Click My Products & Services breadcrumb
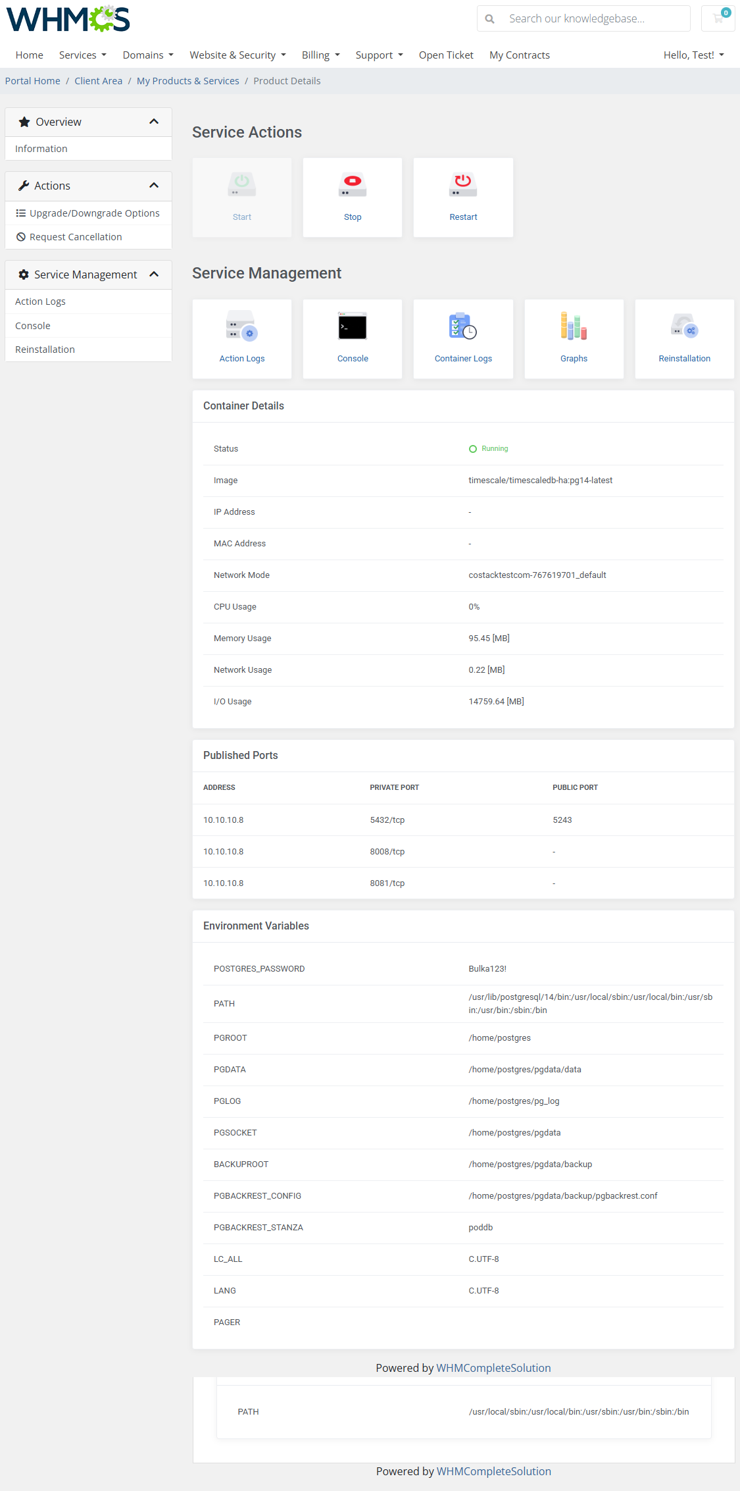The image size is (740, 1491). pos(188,81)
